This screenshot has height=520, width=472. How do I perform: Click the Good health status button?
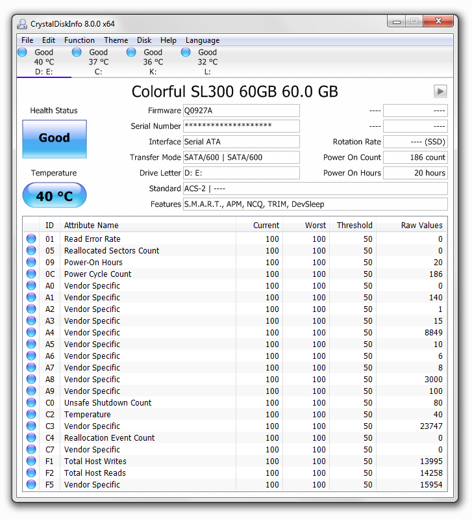(x=55, y=138)
